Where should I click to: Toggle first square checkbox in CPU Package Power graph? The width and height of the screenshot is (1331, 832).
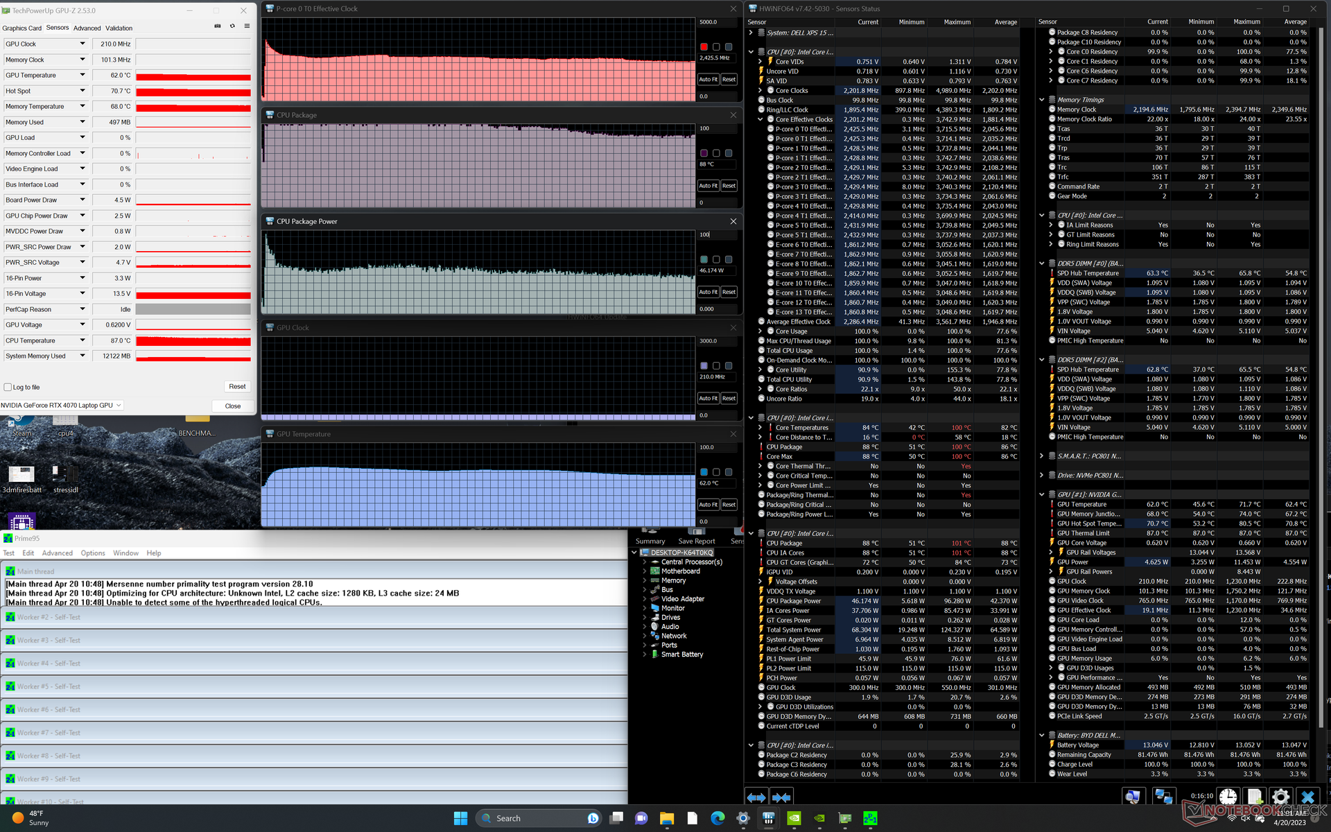click(x=704, y=259)
